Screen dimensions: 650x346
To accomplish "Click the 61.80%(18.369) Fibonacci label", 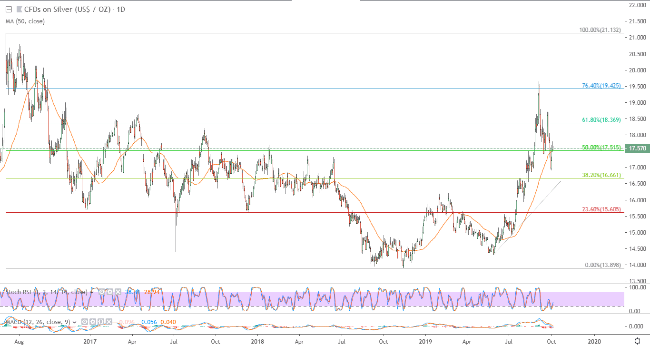I will [x=601, y=120].
